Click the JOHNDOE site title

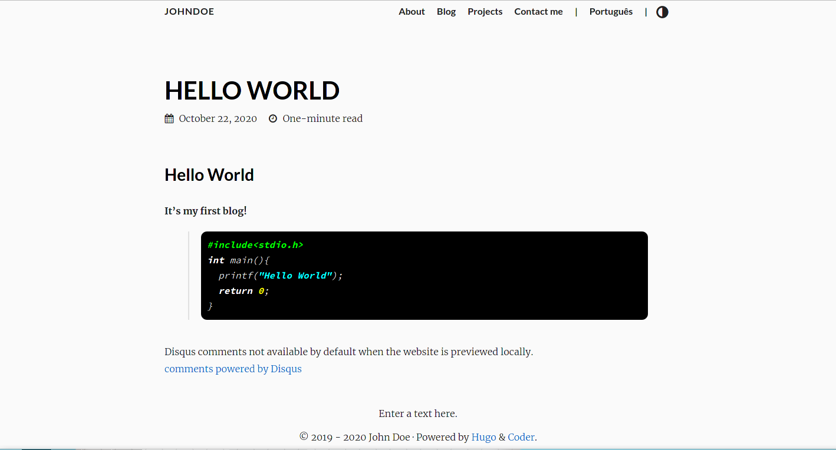(x=189, y=12)
